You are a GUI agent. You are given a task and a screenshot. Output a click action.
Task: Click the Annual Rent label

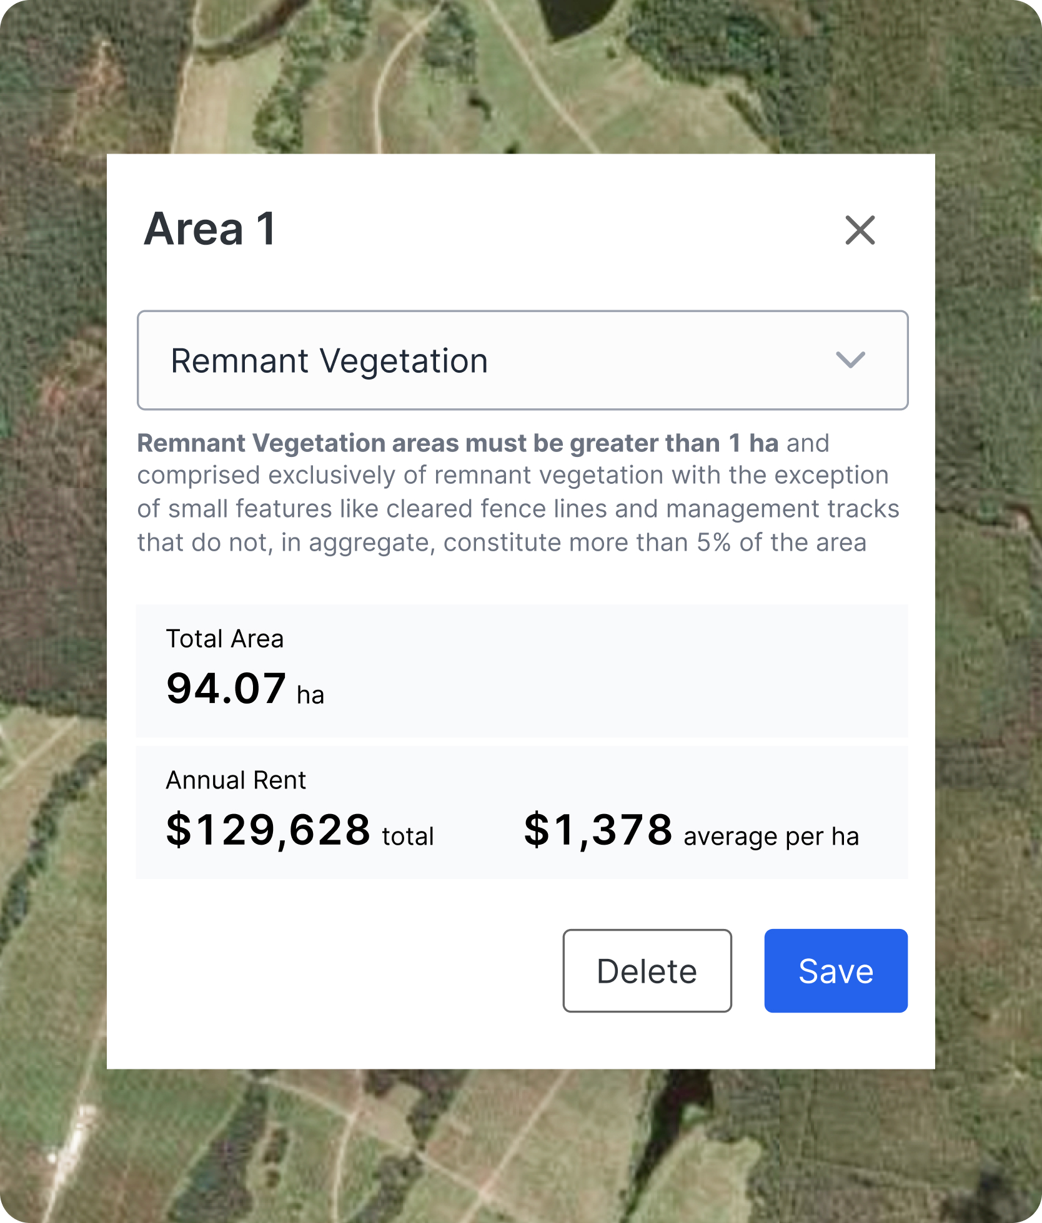236,780
